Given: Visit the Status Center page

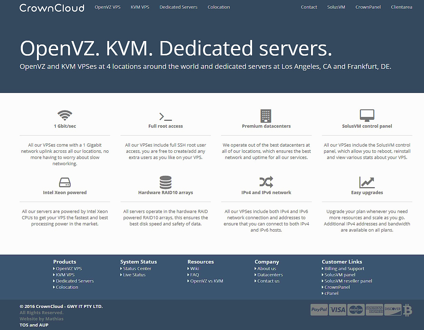Looking at the screenshot, I should click(137, 268).
